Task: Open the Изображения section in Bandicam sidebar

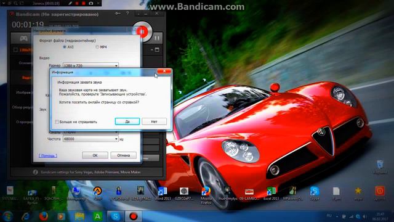Action: pyautogui.click(x=25, y=92)
